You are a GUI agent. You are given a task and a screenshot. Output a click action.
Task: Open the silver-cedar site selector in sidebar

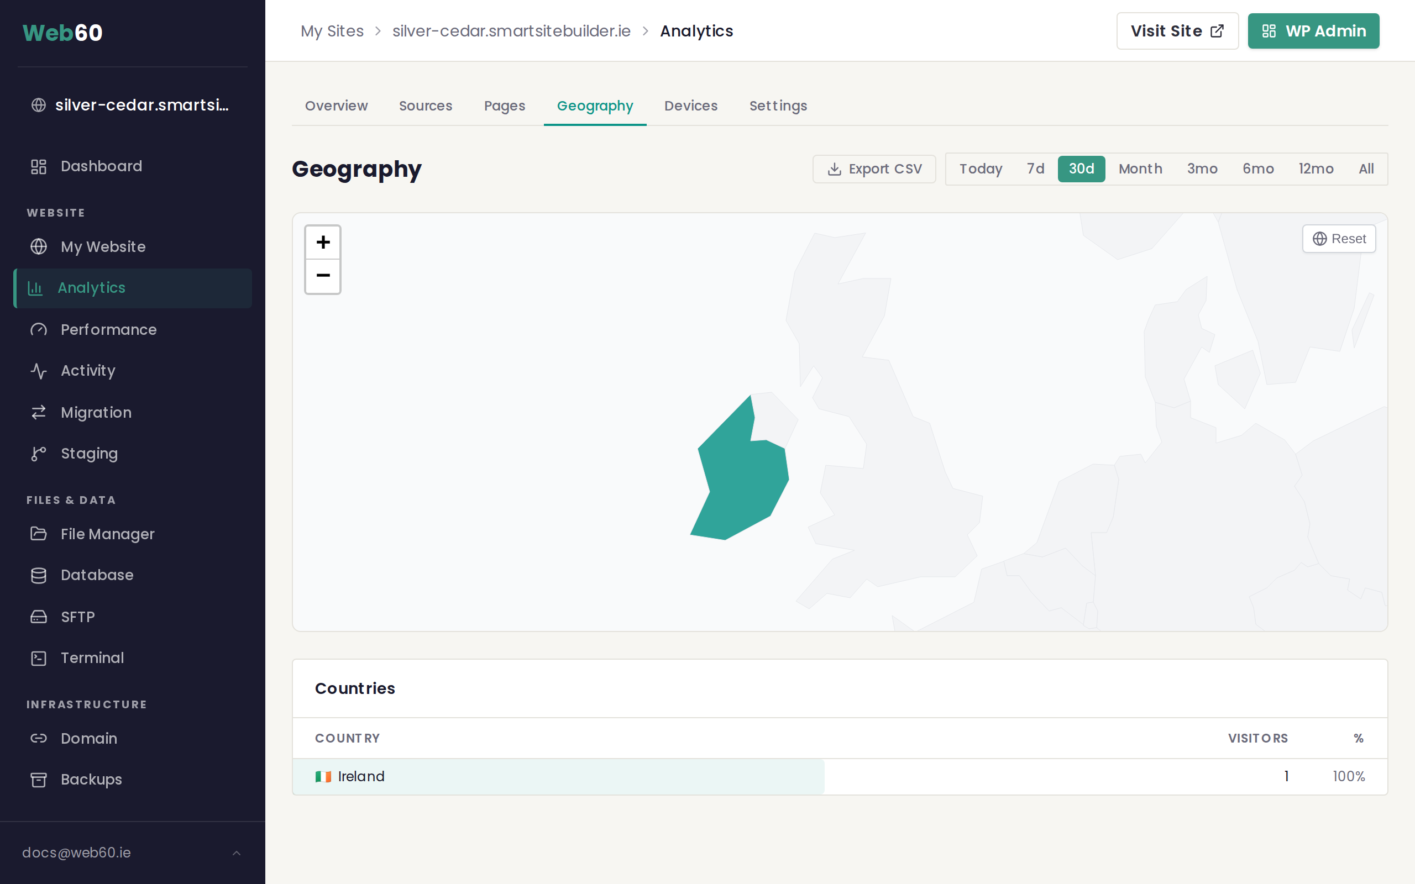[132, 105]
